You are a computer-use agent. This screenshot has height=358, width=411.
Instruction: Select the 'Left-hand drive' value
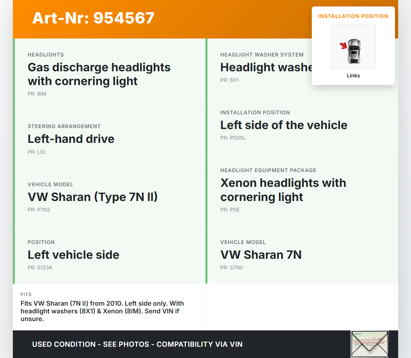71,139
